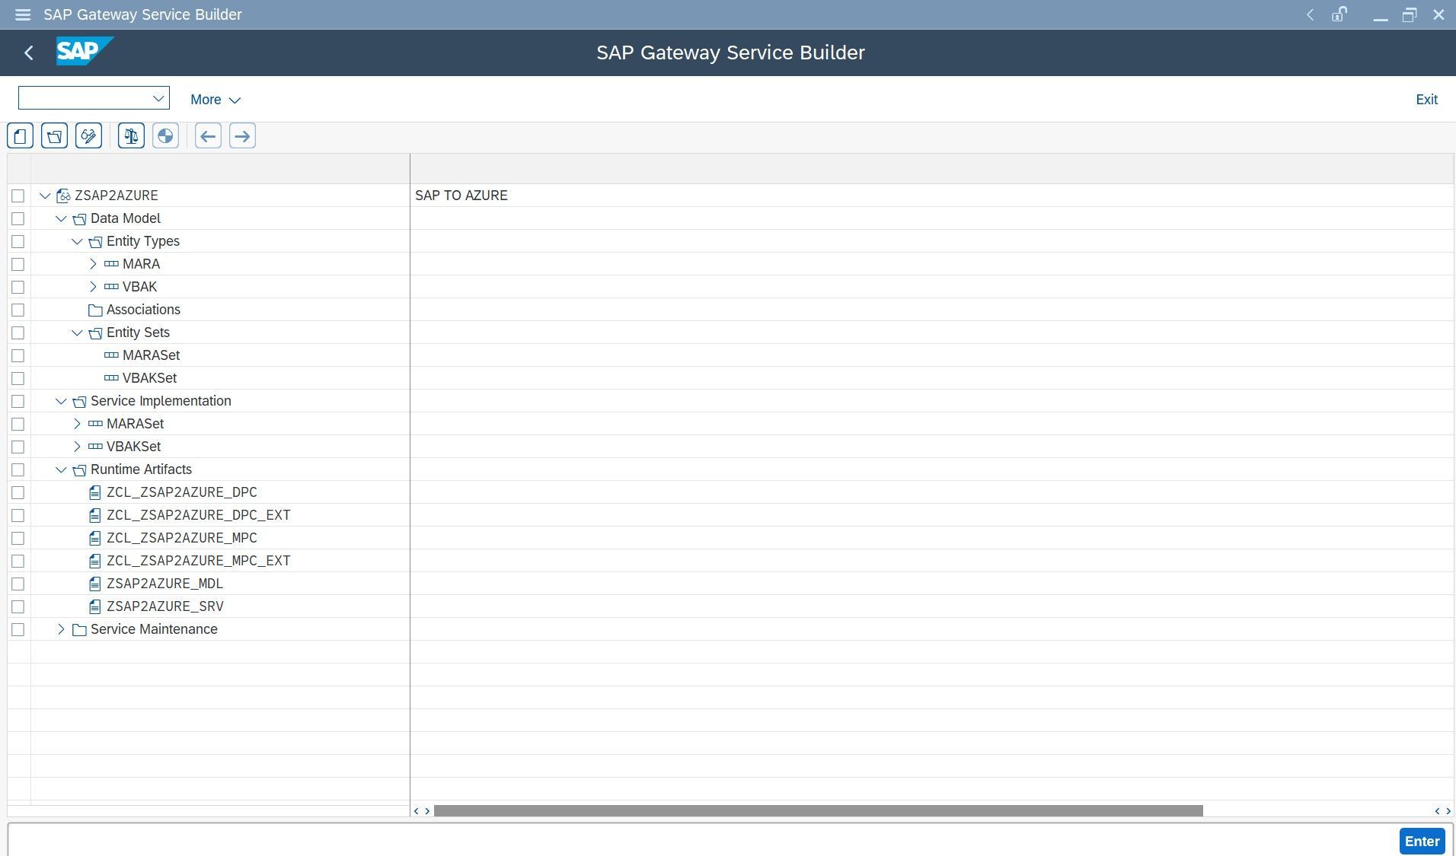Tick the checkbox for ZCL_ZSAP2AZURE_MPC row
This screenshot has width=1456, height=856.
point(18,538)
